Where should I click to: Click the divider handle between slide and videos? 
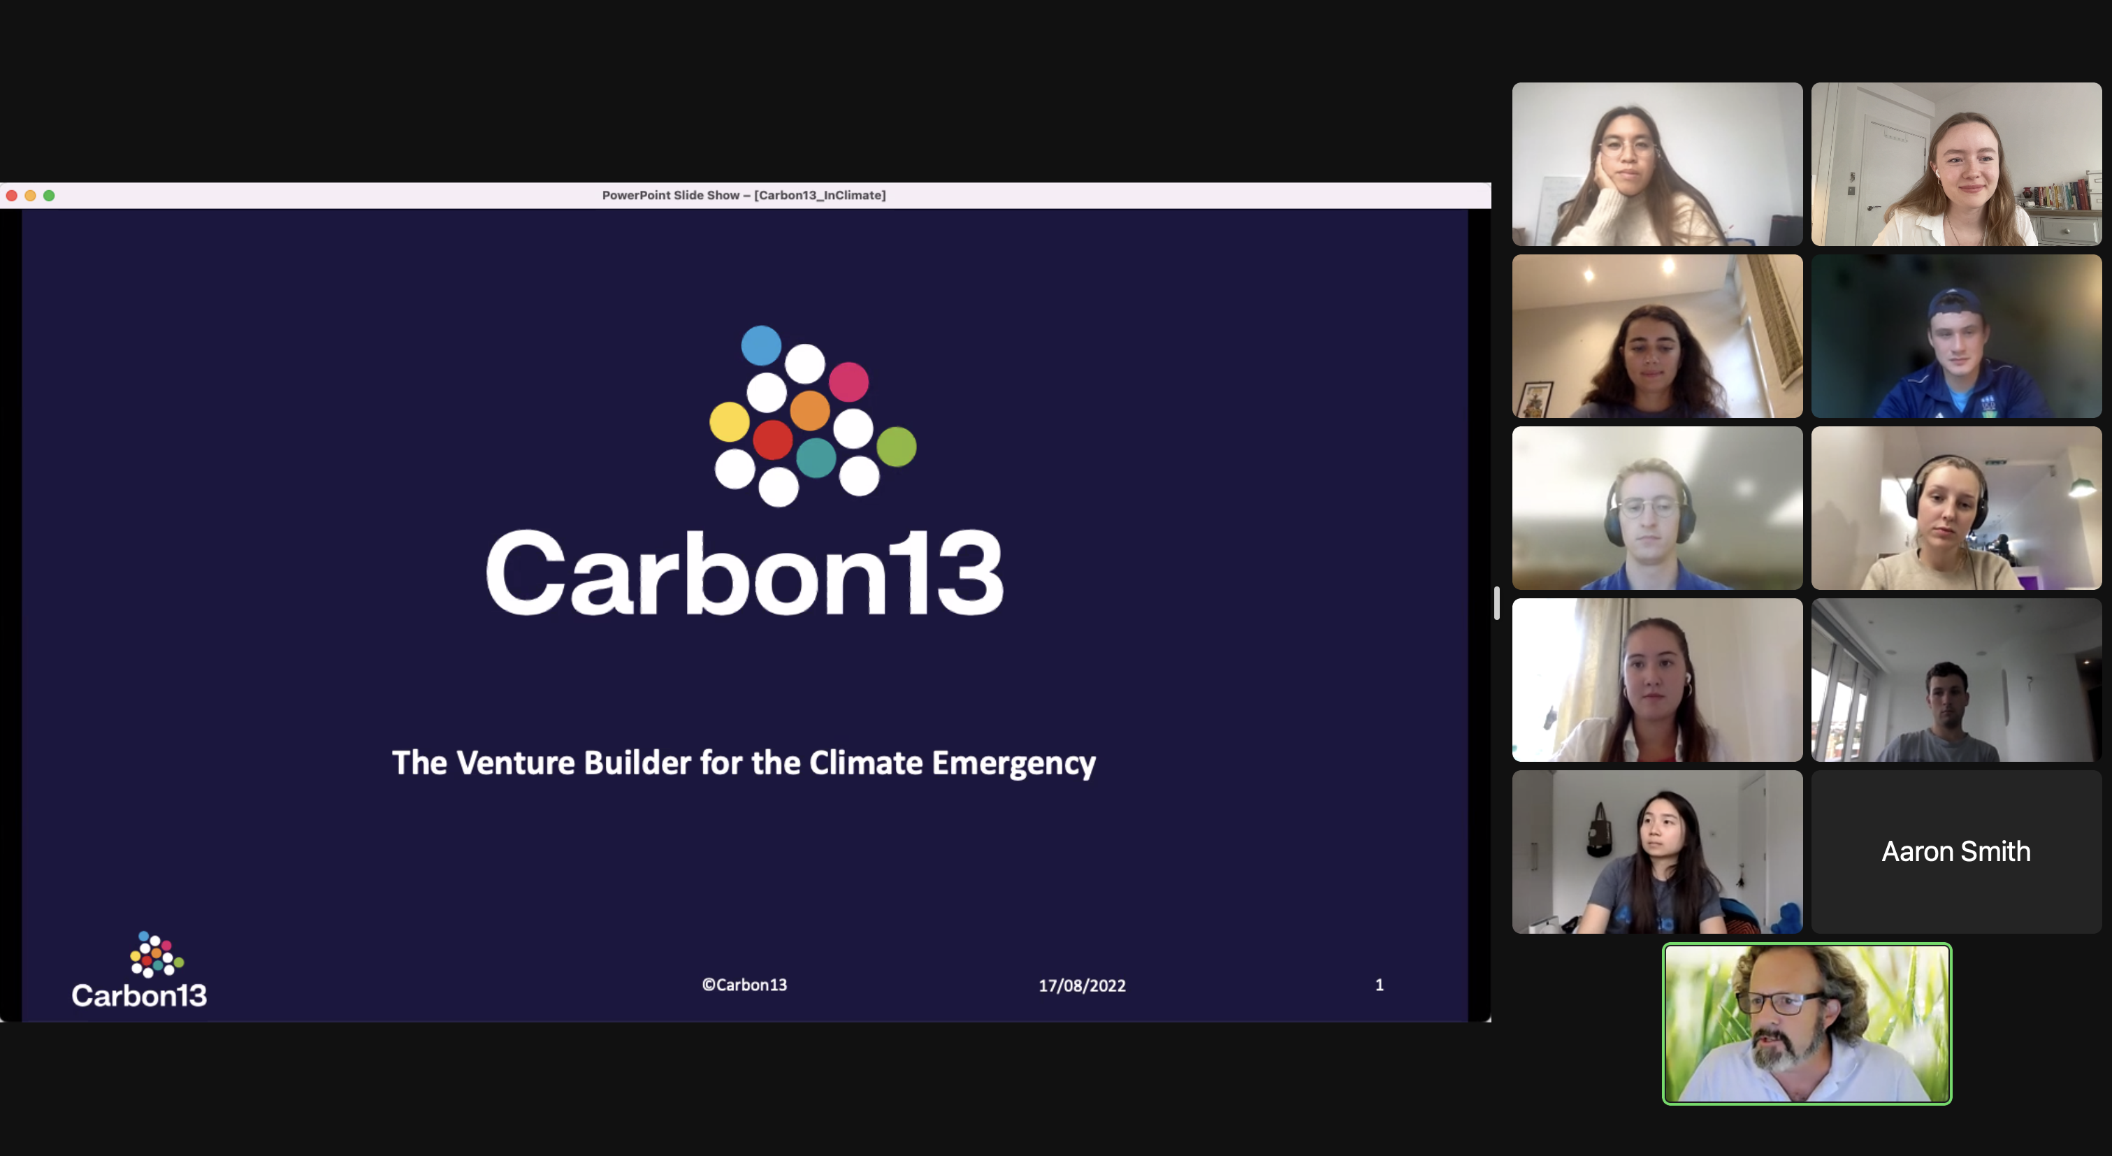coord(1497,603)
